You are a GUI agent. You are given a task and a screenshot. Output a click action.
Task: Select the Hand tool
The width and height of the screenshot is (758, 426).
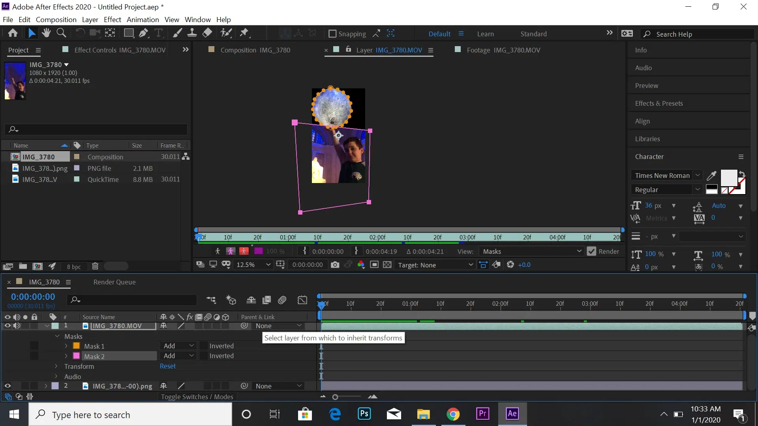46,33
